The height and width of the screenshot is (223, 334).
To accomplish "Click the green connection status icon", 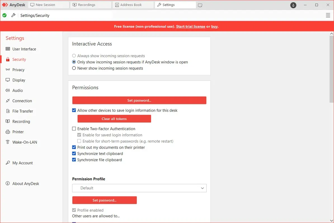I will click(x=4, y=15).
